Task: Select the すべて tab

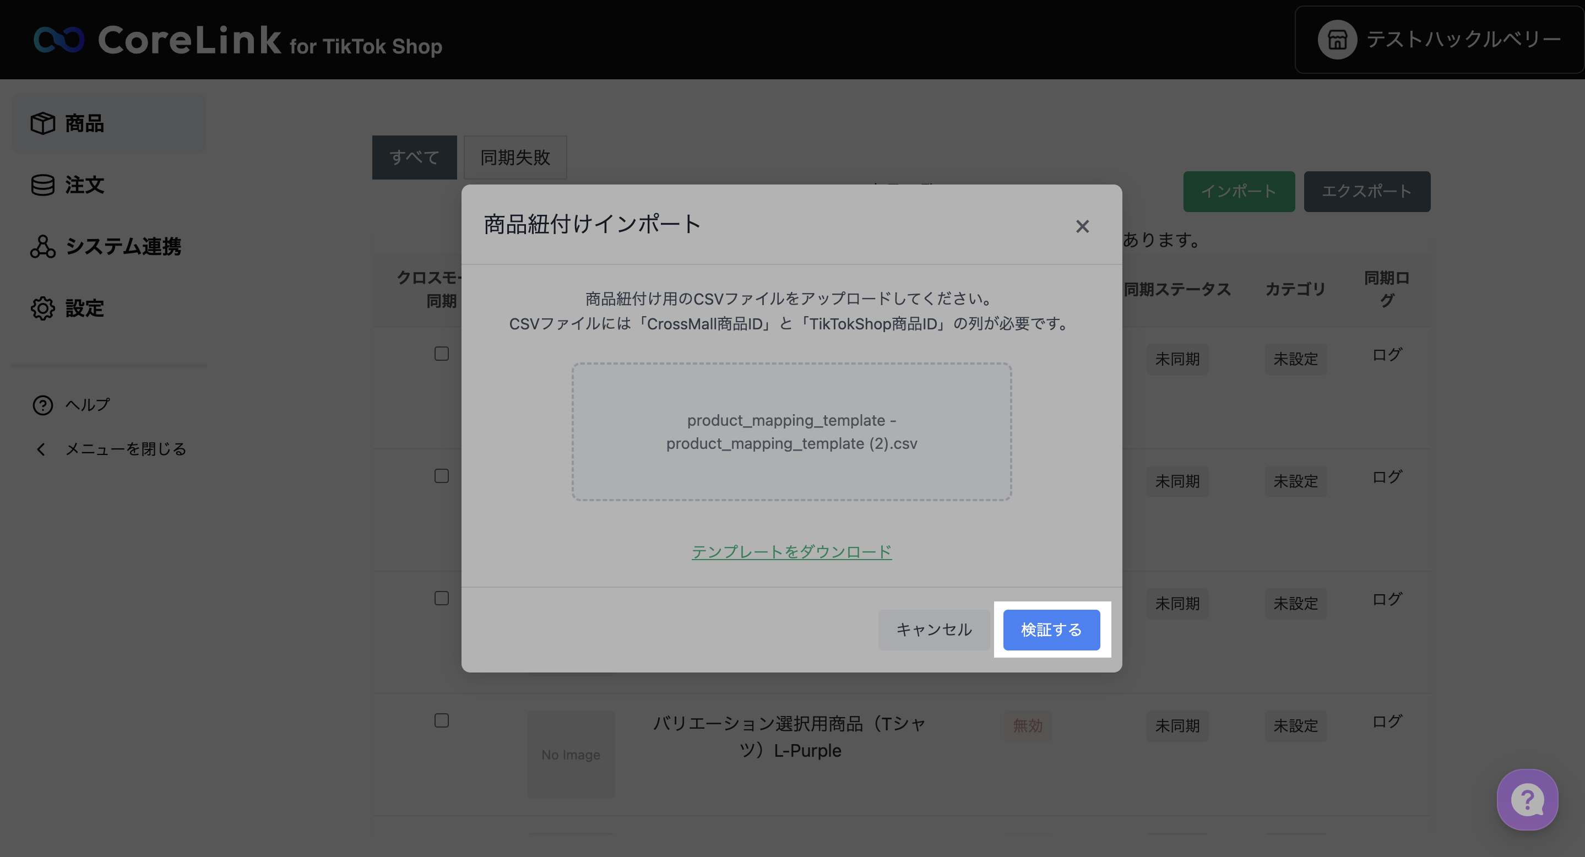Action: [414, 158]
